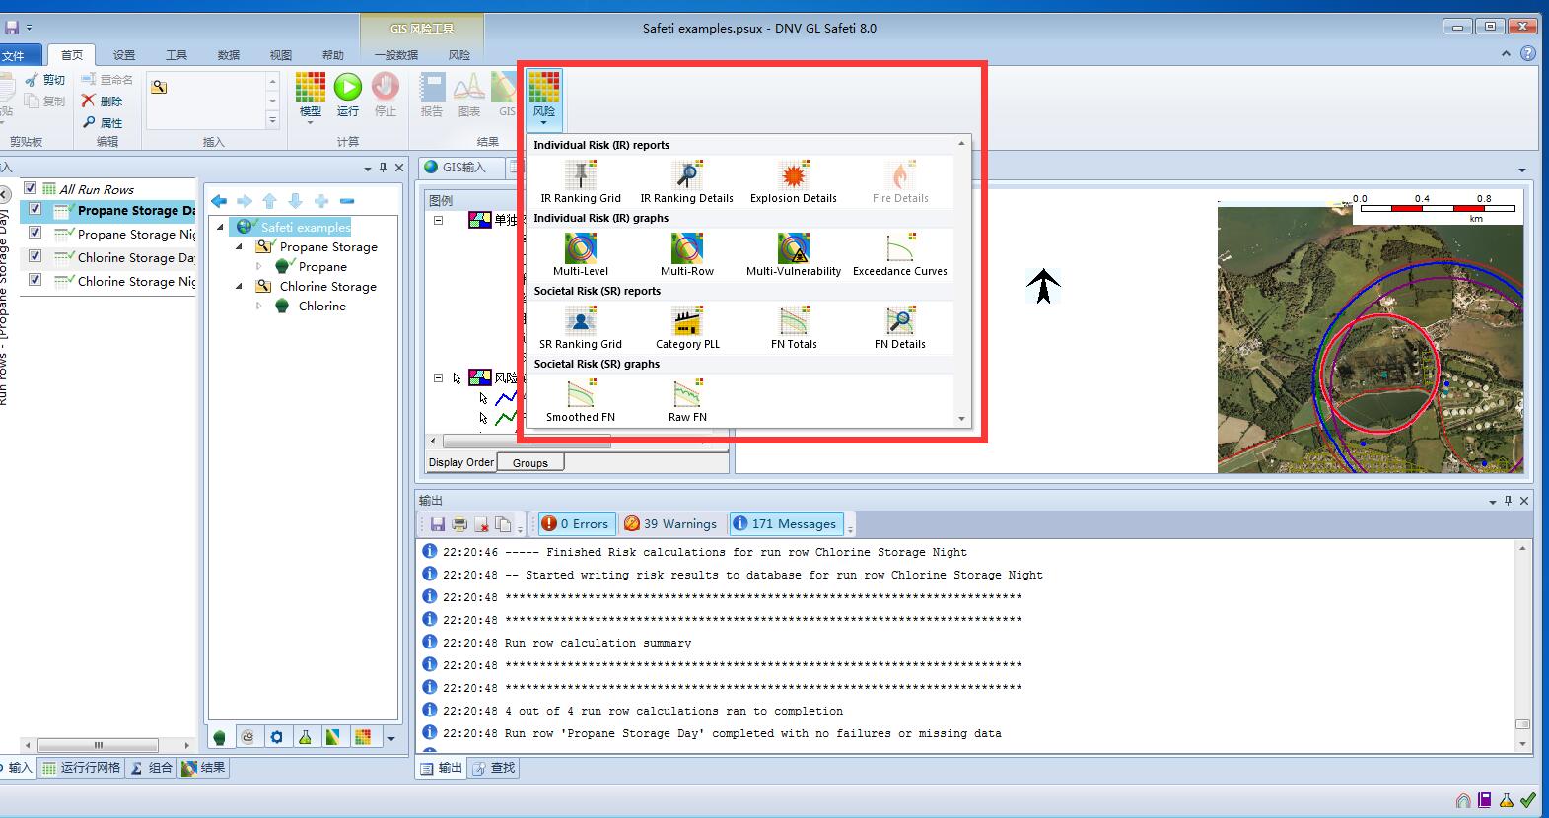Switch to the 视图 ribbon tab
This screenshot has width=1549, height=818.
pos(281,55)
